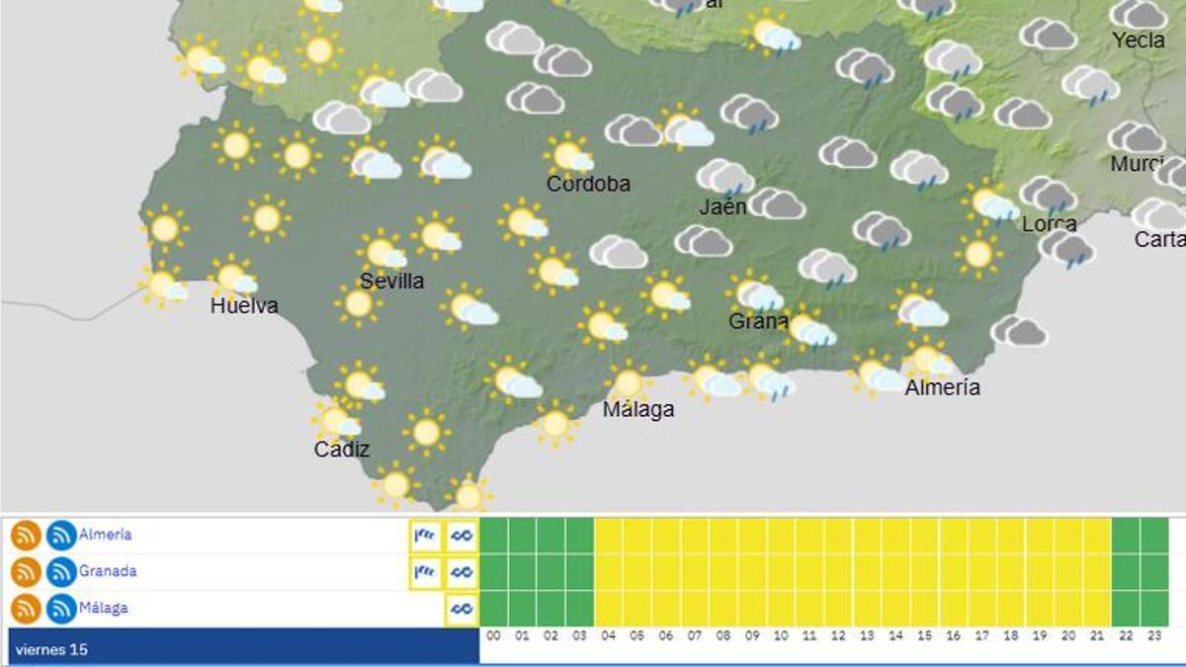The width and height of the screenshot is (1186, 667).
Task: Select the yellow 04 hour cell for Almería
Action: 609,536
